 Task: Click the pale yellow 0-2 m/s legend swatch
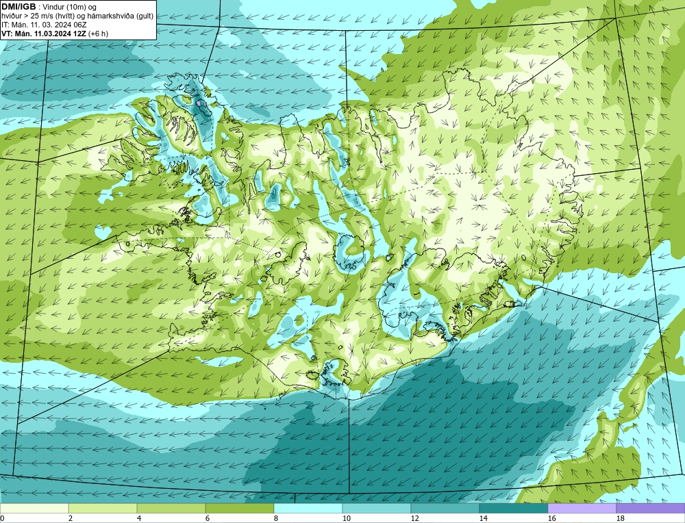[x=34, y=509]
